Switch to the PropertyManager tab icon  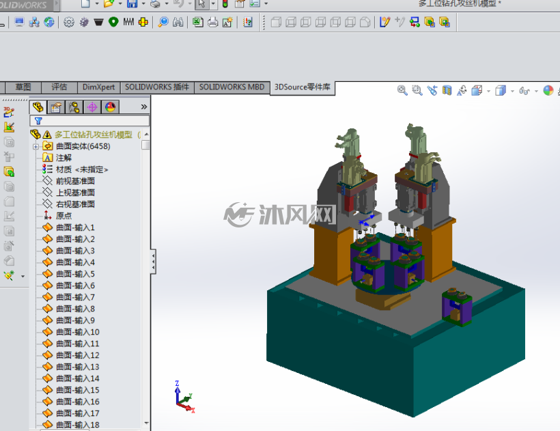56,107
